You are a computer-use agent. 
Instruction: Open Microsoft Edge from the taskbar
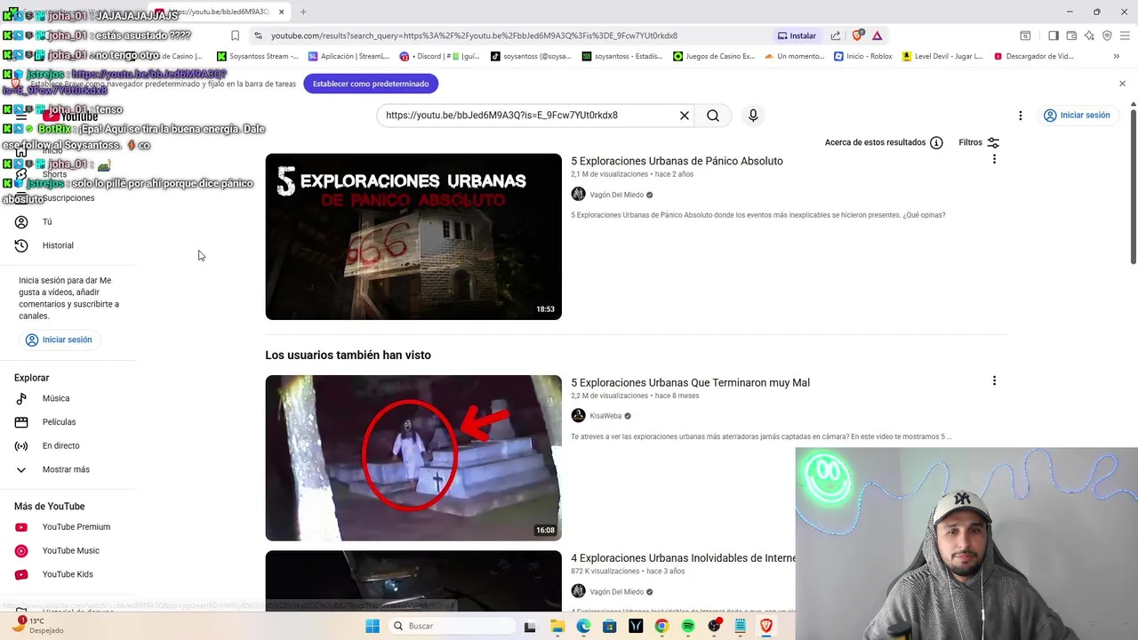583,627
